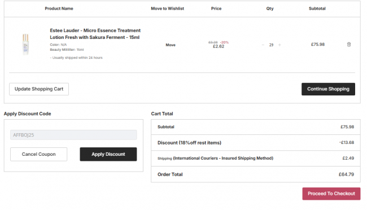Image resolution: width=367 pixels, height=210 pixels.
Task: Click the -20% discount label
Action: coord(224,42)
